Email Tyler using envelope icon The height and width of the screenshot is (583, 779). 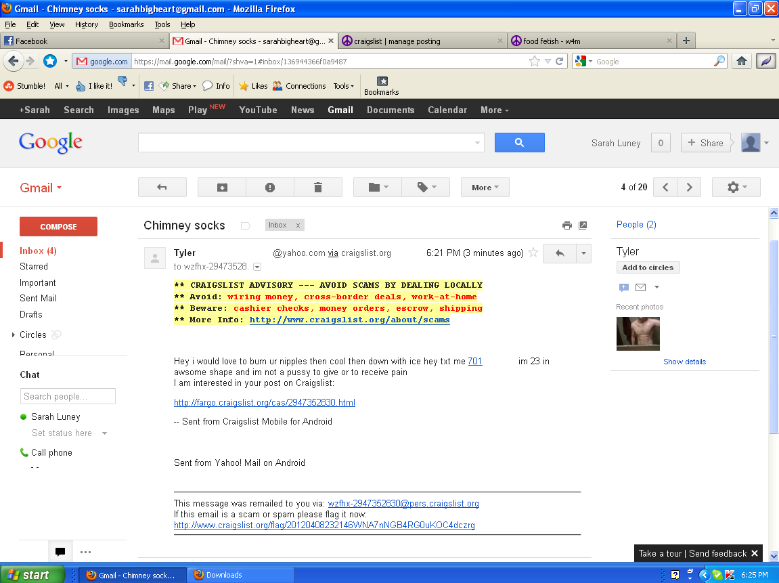pos(640,287)
